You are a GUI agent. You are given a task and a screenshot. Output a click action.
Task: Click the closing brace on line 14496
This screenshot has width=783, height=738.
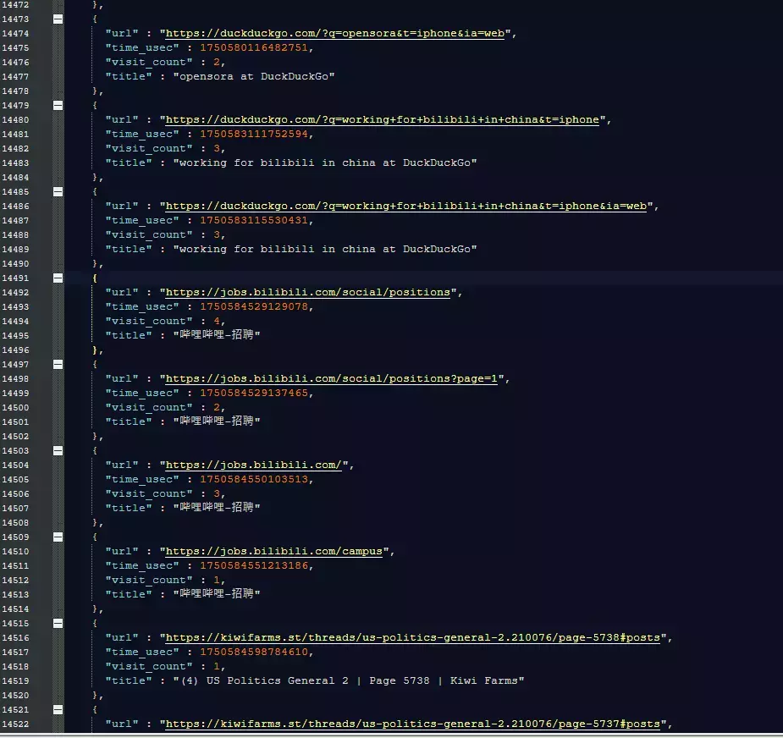95,350
